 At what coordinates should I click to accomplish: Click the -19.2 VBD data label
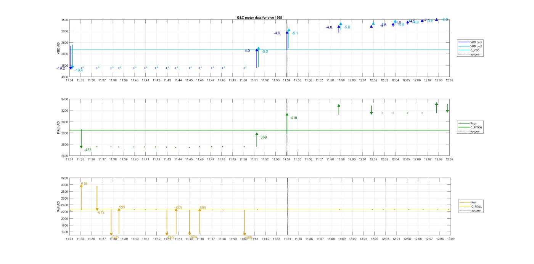click(x=61, y=69)
